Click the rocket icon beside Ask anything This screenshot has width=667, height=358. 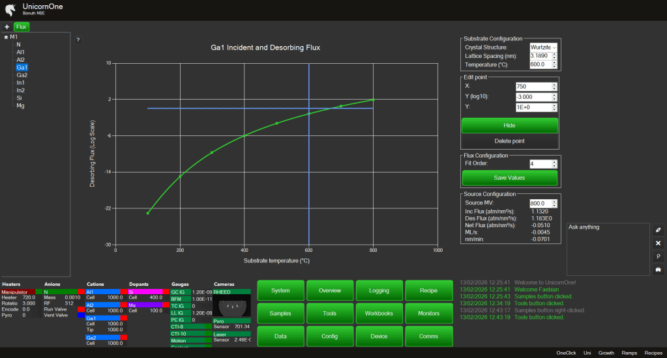pos(658,230)
